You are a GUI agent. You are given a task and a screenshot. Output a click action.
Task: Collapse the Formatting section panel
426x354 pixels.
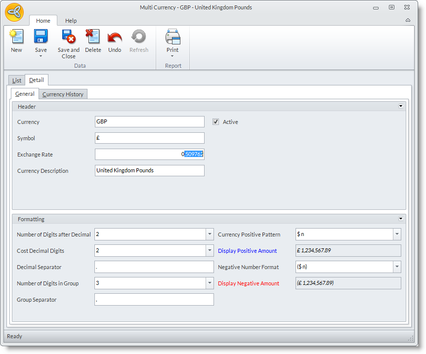(401, 219)
